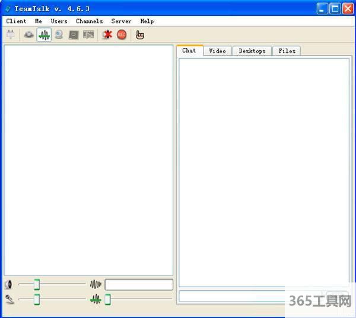Click the red REC record button
This screenshot has height=318, width=356.
[x=122, y=35]
